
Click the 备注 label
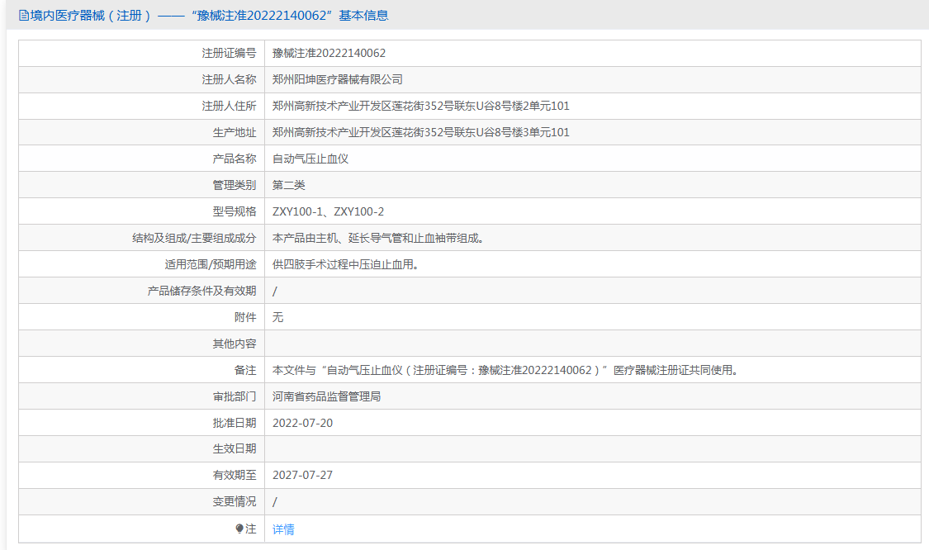click(x=245, y=371)
